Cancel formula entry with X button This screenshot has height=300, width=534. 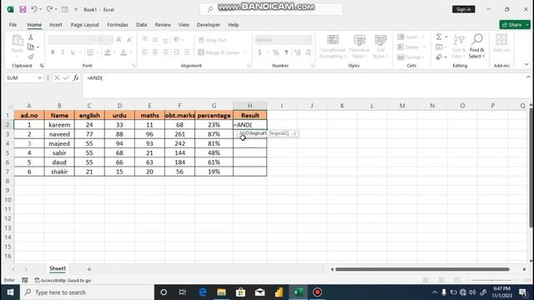click(x=57, y=77)
